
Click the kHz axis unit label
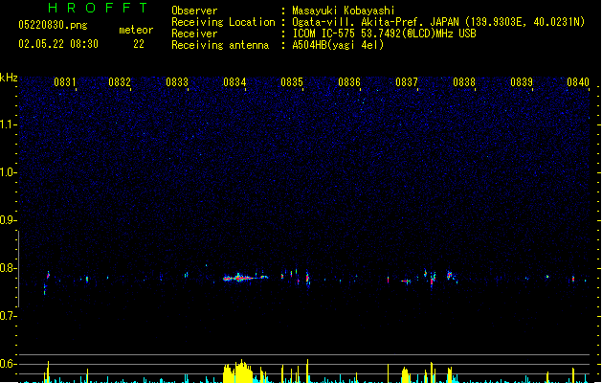9,78
